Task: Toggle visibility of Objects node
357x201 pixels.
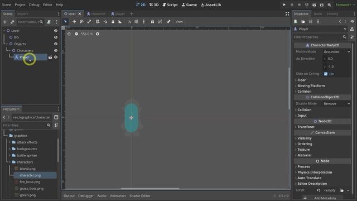Action: click(56, 44)
